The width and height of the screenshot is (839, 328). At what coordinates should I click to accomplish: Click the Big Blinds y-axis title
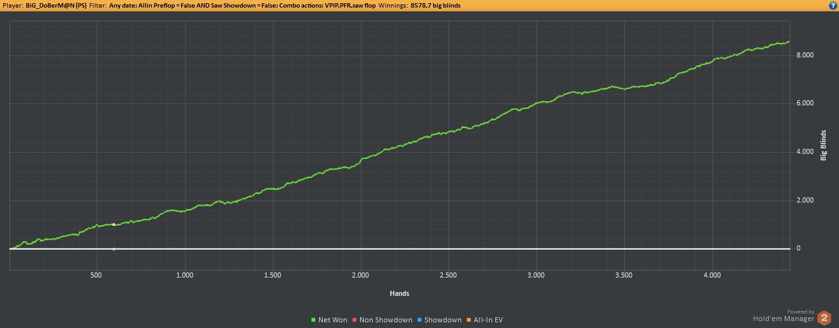pos(824,145)
